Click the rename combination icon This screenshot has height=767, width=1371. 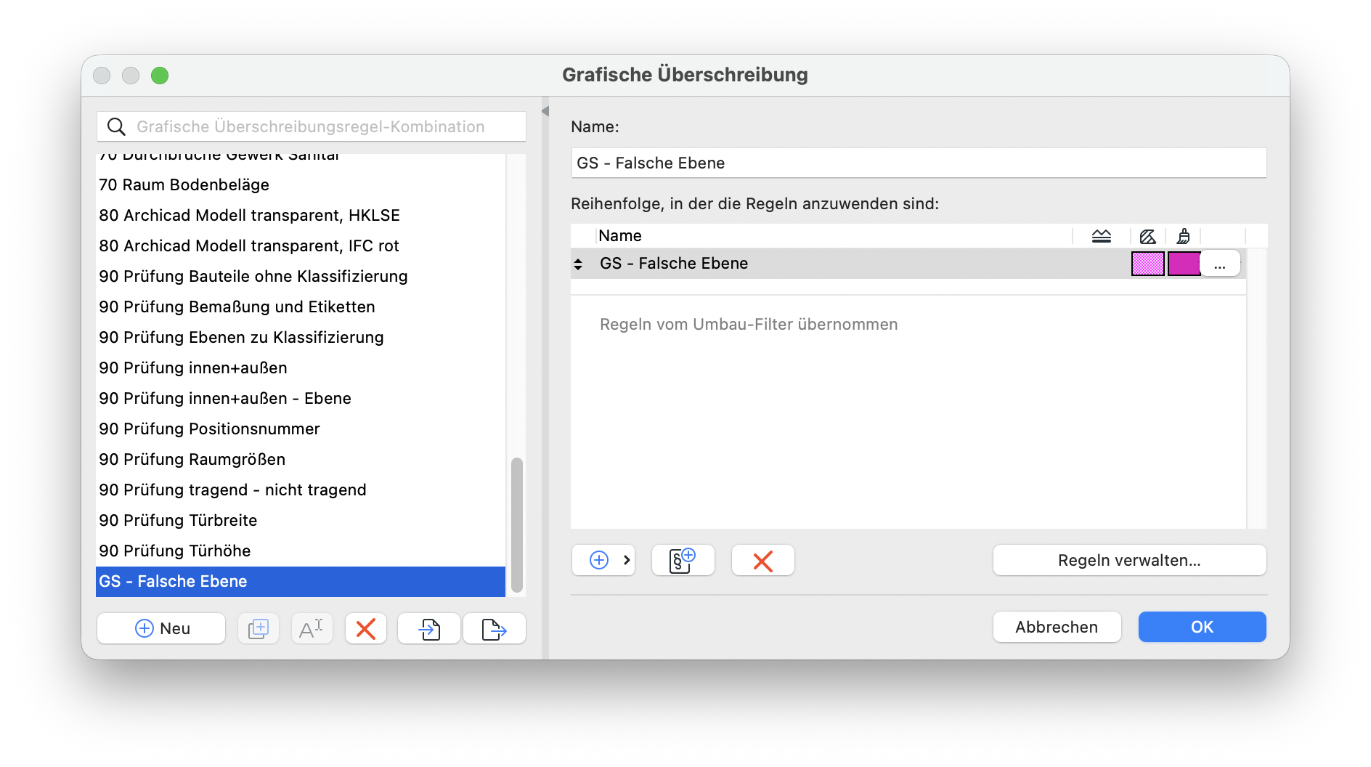tap(312, 628)
